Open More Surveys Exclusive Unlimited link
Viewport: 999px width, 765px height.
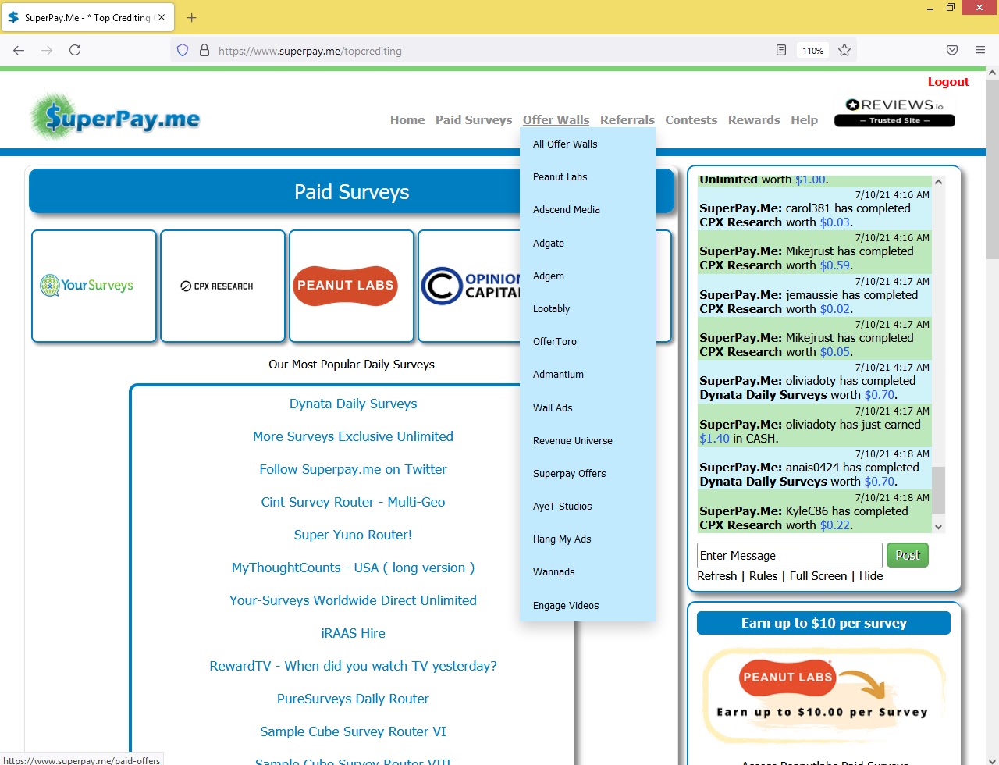click(x=353, y=436)
